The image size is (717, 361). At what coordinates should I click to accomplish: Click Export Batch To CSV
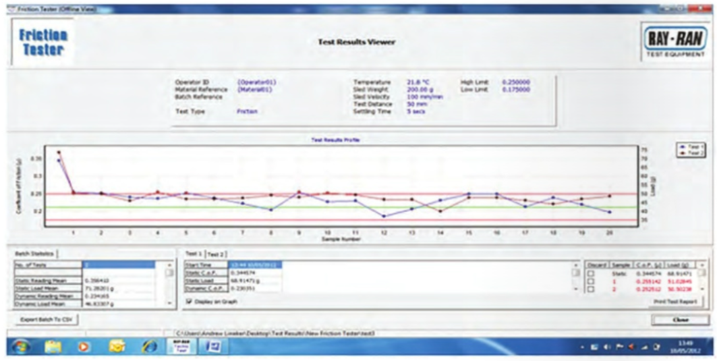(x=47, y=319)
